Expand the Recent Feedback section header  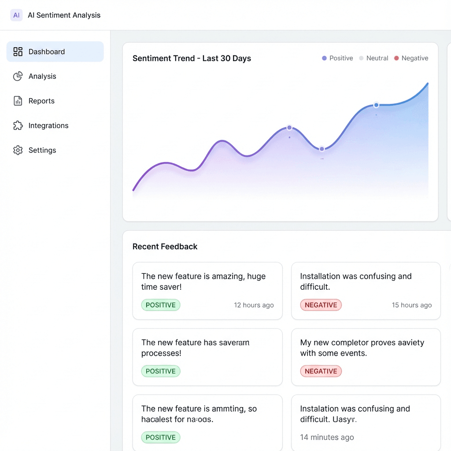click(x=165, y=247)
